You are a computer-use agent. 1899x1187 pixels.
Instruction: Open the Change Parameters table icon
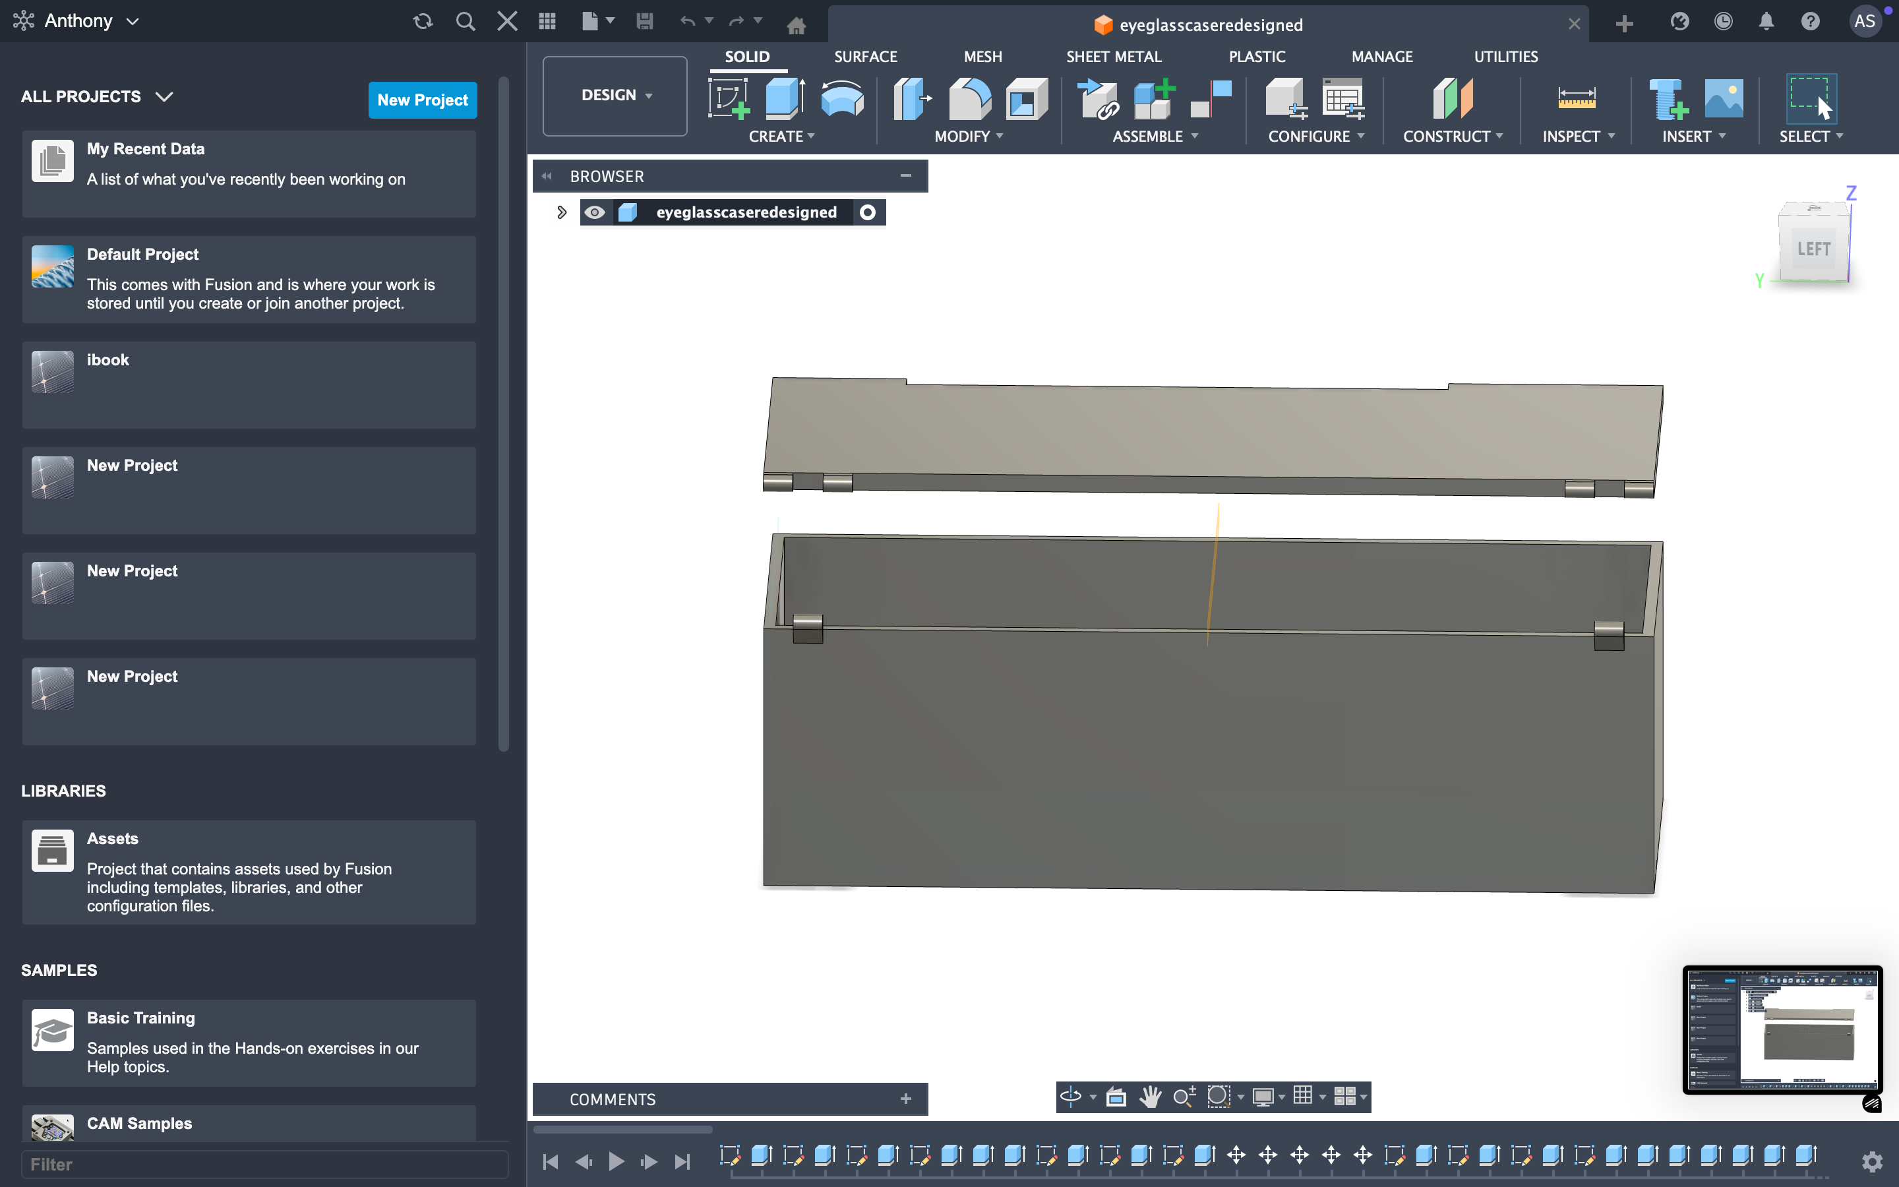coord(1342,99)
